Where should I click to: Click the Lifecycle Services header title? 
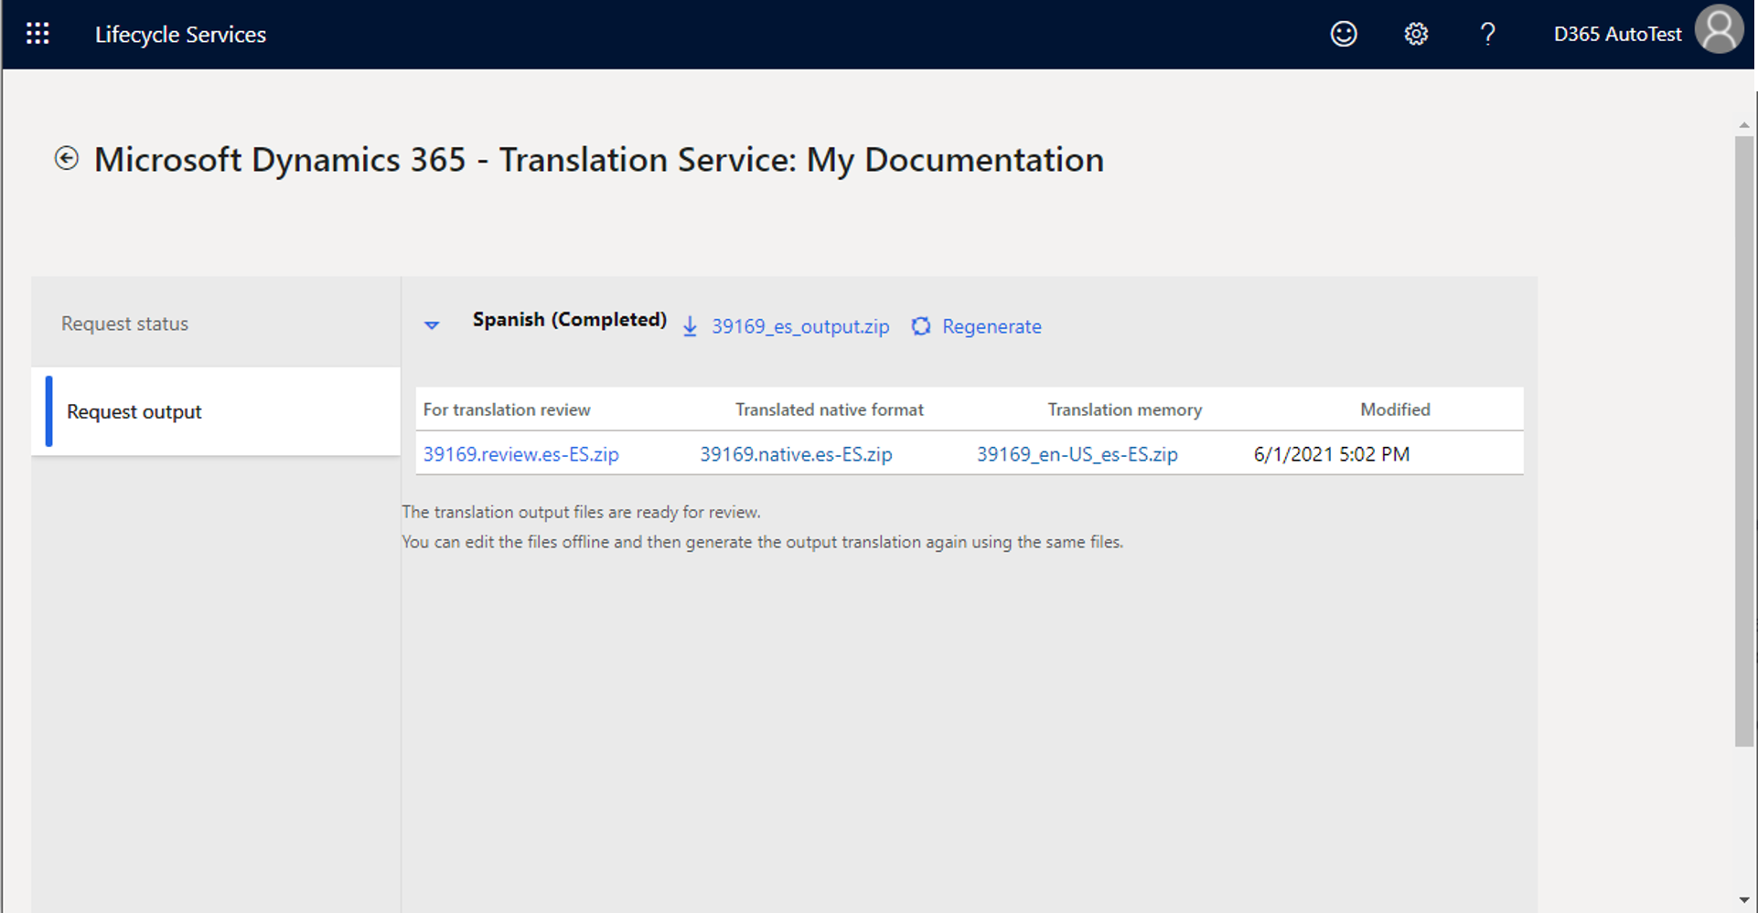point(180,35)
